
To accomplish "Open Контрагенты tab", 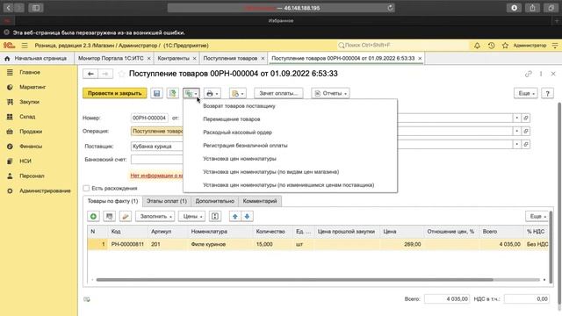I will point(174,59).
